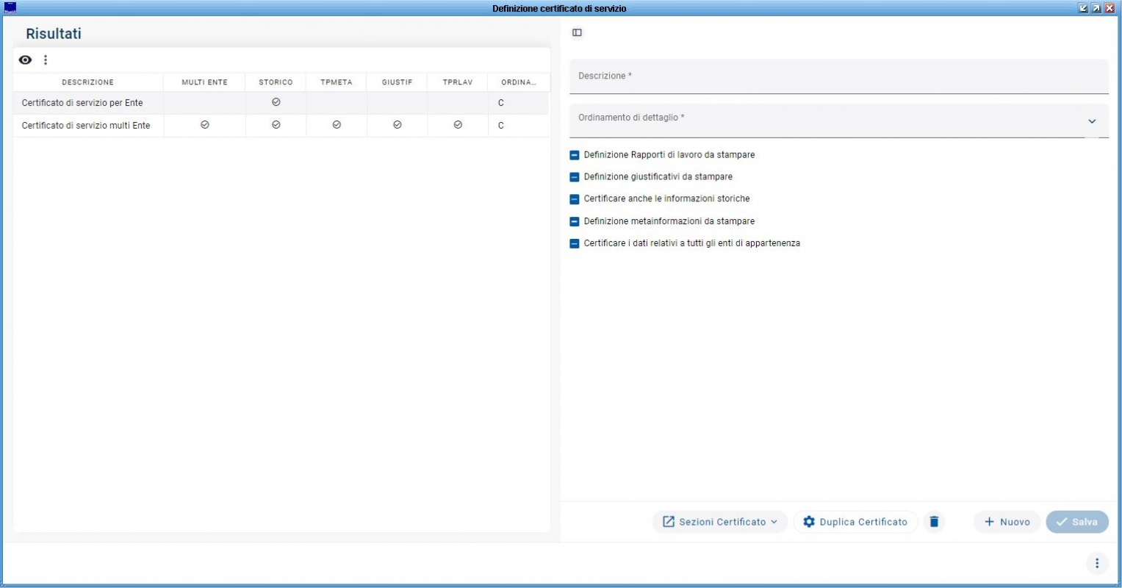Open the Sezioni Certificato dropdown button

pos(720,522)
